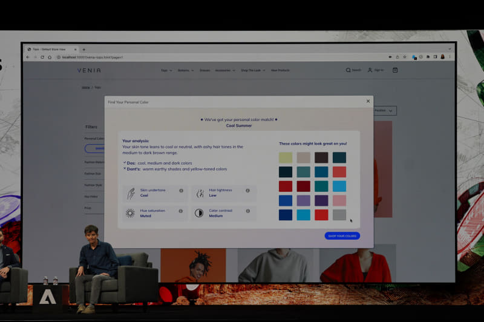This screenshot has height=322, width=484.
Task: Click the outlined button under Personal Color
Action: [95, 148]
